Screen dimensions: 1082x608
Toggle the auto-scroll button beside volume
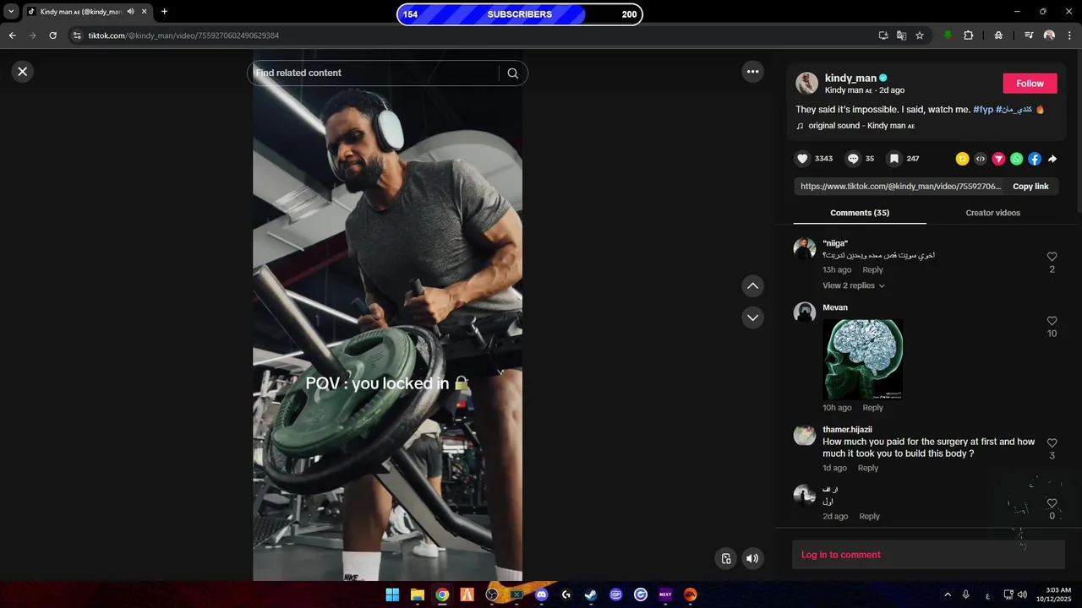(726, 558)
